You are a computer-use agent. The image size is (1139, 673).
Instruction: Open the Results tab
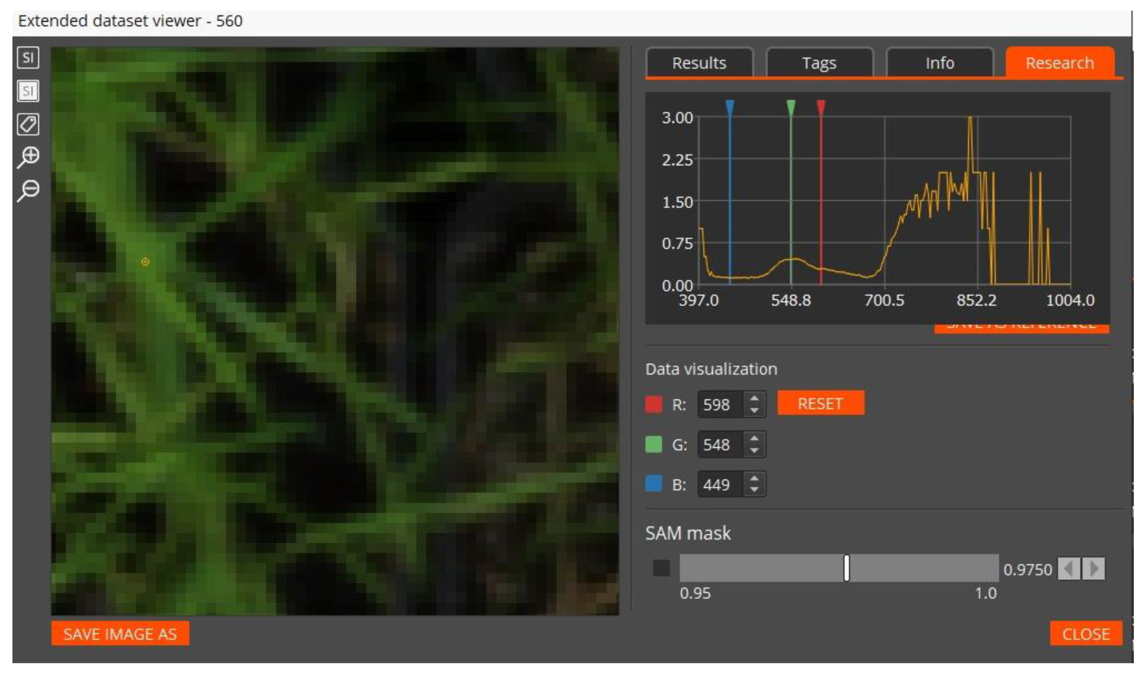(699, 63)
